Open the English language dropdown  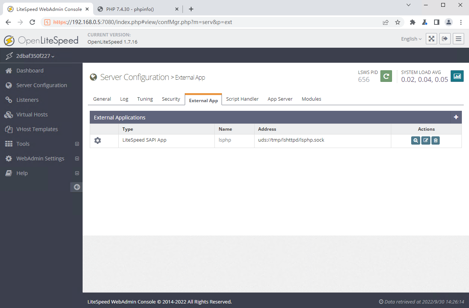411,39
